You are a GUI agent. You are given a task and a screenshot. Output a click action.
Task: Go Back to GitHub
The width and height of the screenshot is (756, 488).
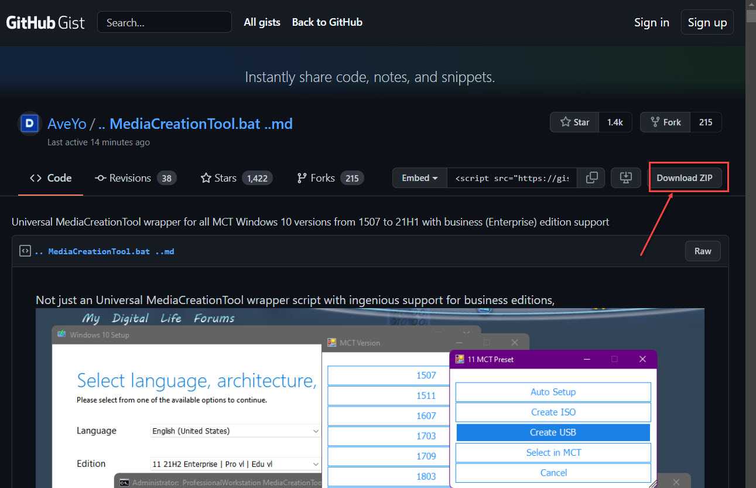click(x=327, y=22)
